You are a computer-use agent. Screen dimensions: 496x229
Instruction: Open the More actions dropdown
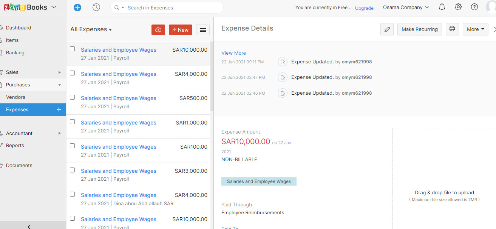[x=475, y=29]
